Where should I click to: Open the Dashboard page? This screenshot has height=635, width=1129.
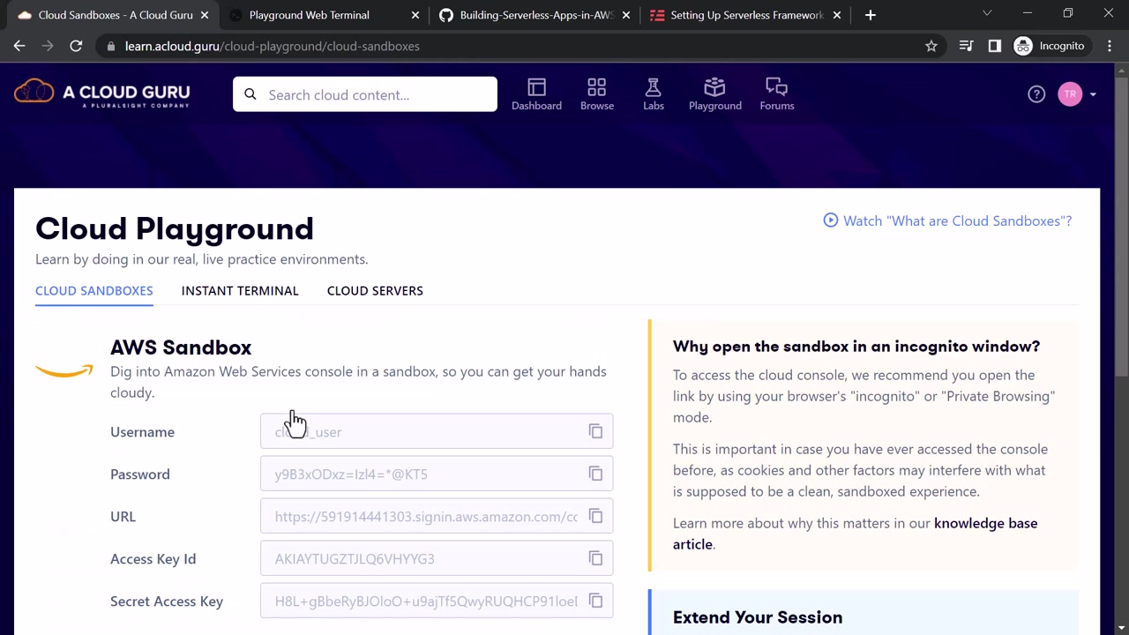(536, 94)
